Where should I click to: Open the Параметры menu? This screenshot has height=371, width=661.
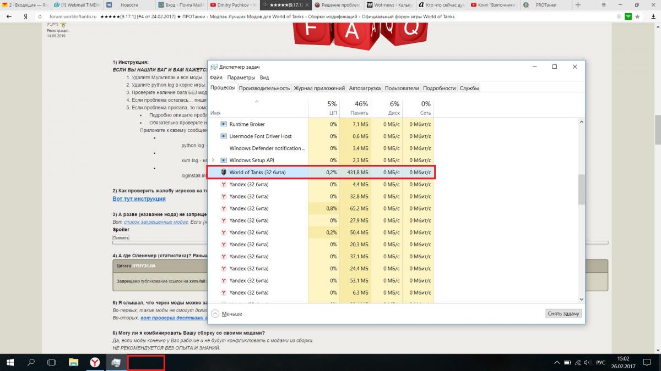coord(241,78)
